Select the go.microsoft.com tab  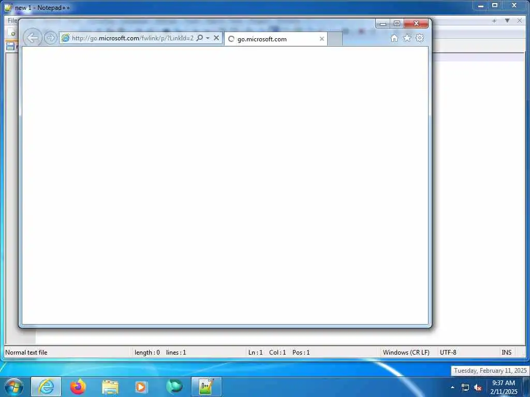[275, 39]
